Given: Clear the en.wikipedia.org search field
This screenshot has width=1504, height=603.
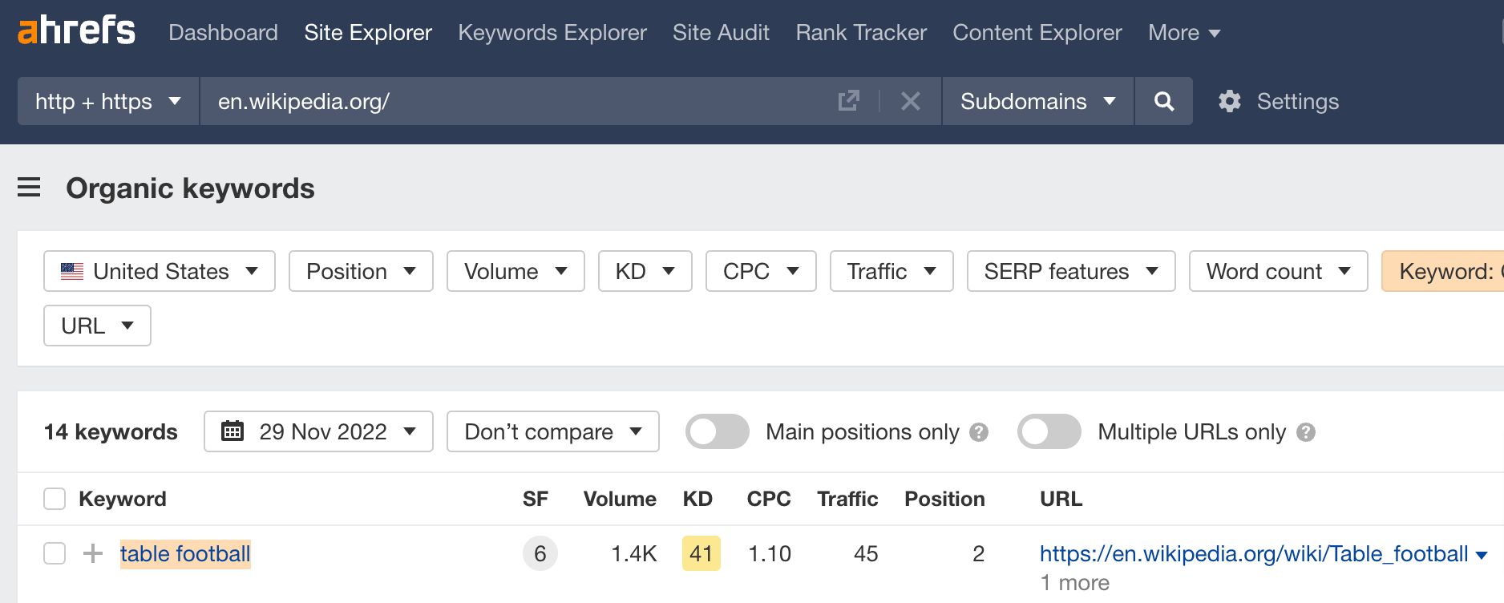Looking at the screenshot, I should [910, 101].
